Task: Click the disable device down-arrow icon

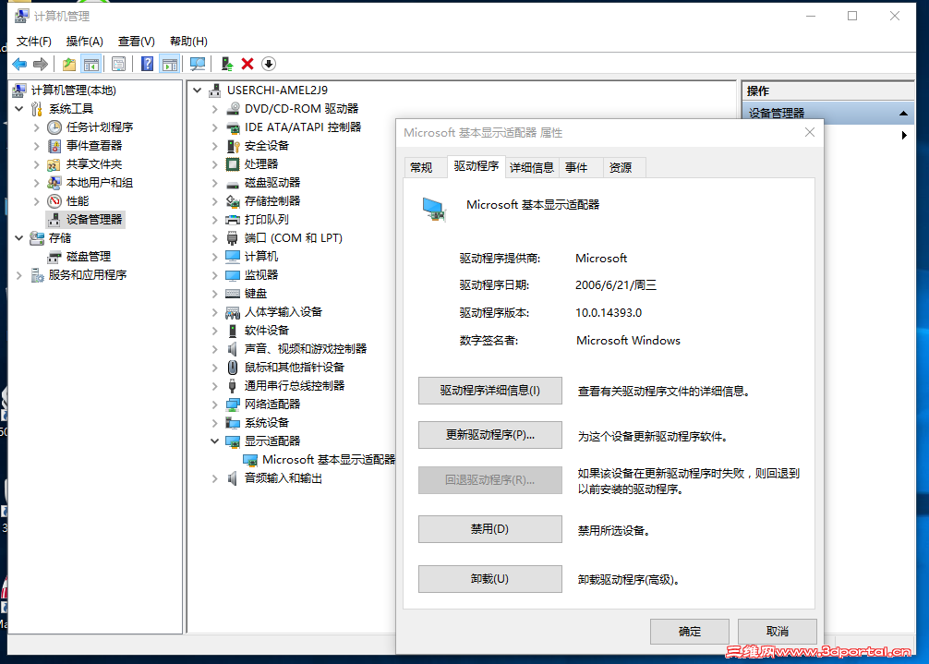Action: (269, 63)
